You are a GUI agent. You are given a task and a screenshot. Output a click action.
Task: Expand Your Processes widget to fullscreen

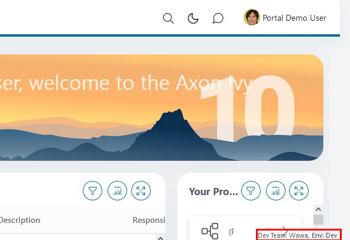click(x=299, y=191)
